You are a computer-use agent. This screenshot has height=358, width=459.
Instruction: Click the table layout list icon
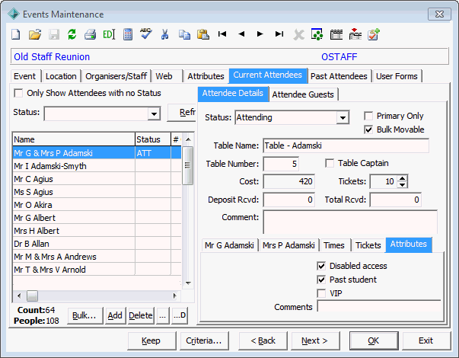336,34
